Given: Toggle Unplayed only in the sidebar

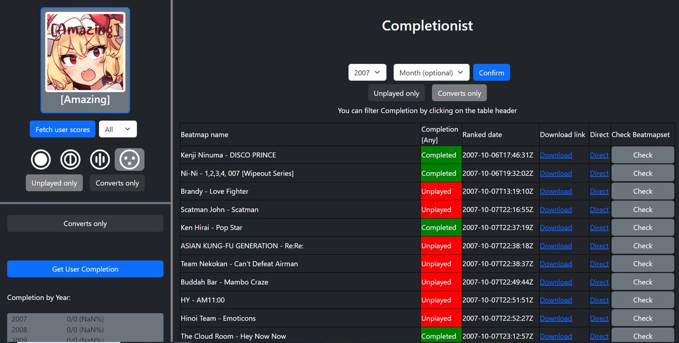Looking at the screenshot, I should tap(54, 183).
